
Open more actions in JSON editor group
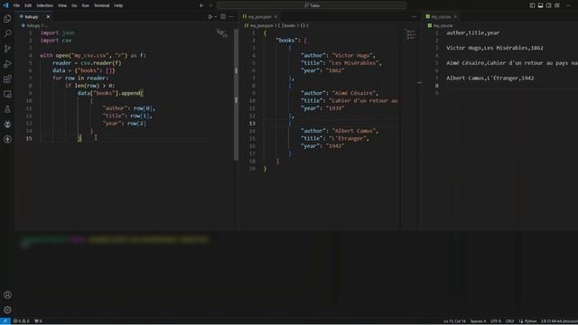pyautogui.click(x=414, y=16)
